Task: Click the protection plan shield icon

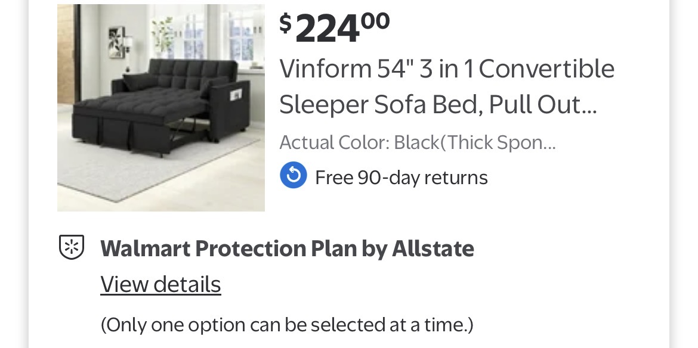Action: 72,247
